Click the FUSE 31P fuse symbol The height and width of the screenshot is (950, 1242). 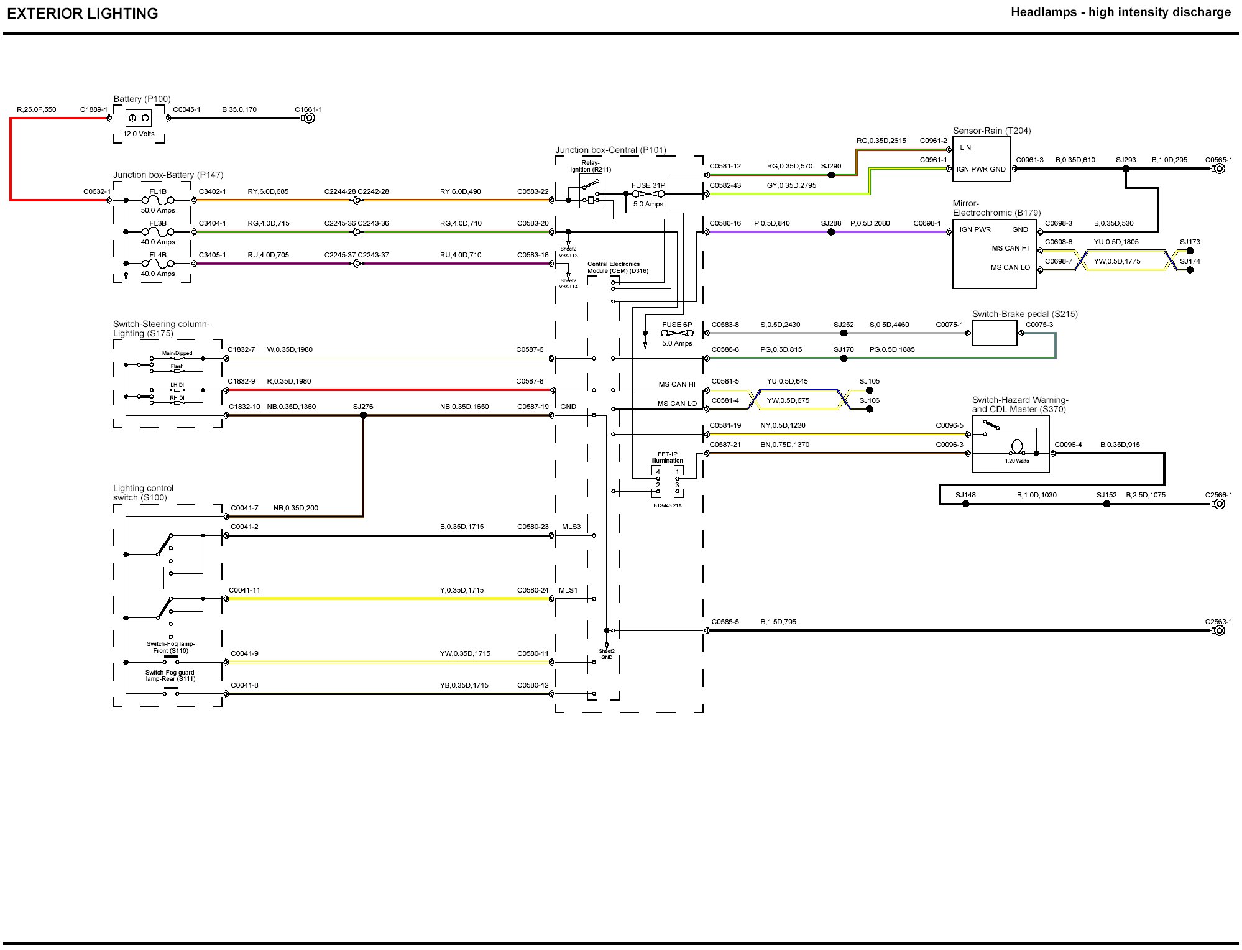[648, 194]
